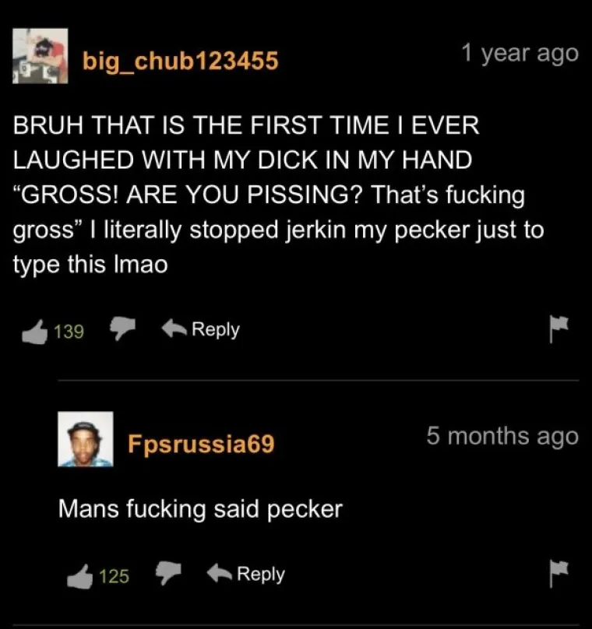Screen dimensions: 592x629
Task: Click the '5 months ago' timestamp
Action: tap(502, 436)
